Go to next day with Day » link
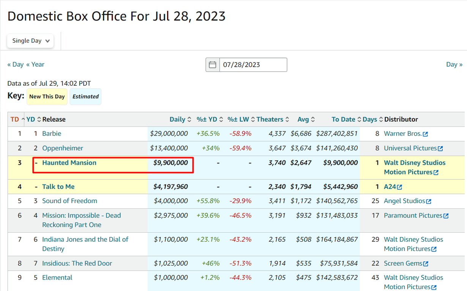The height and width of the screenshot is (291, 467). (454, 64)
